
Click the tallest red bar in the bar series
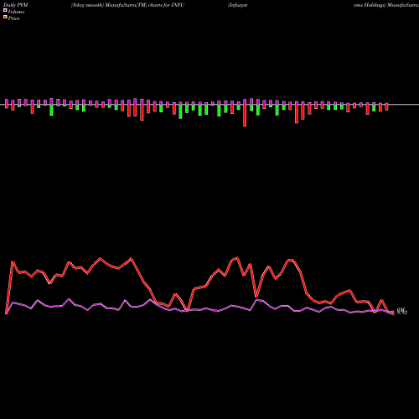245,116
